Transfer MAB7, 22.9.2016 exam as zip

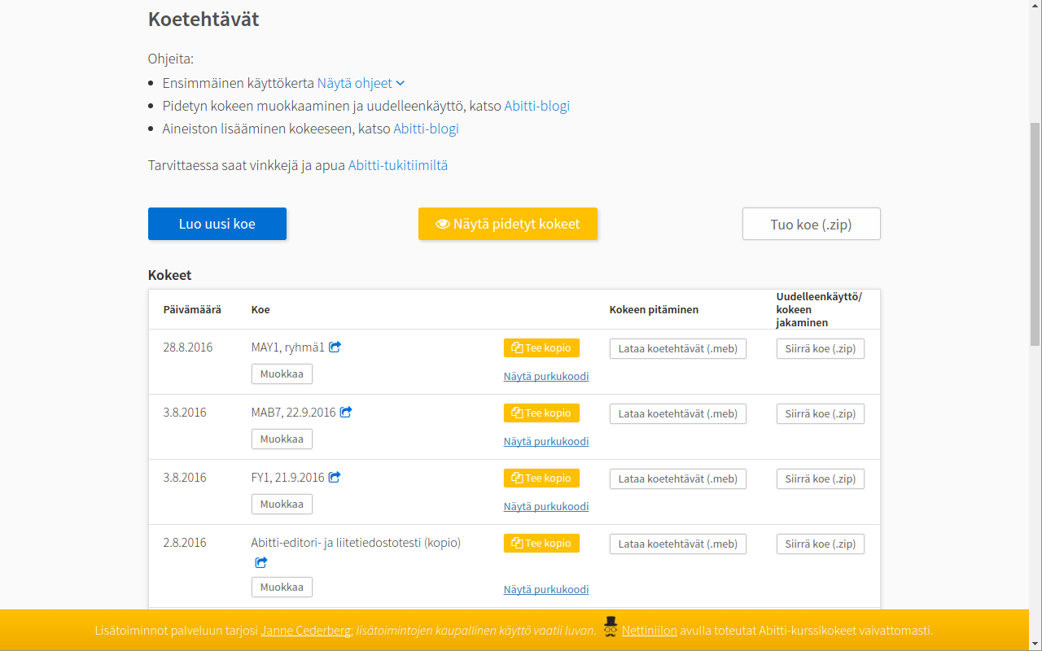[821, 413]
